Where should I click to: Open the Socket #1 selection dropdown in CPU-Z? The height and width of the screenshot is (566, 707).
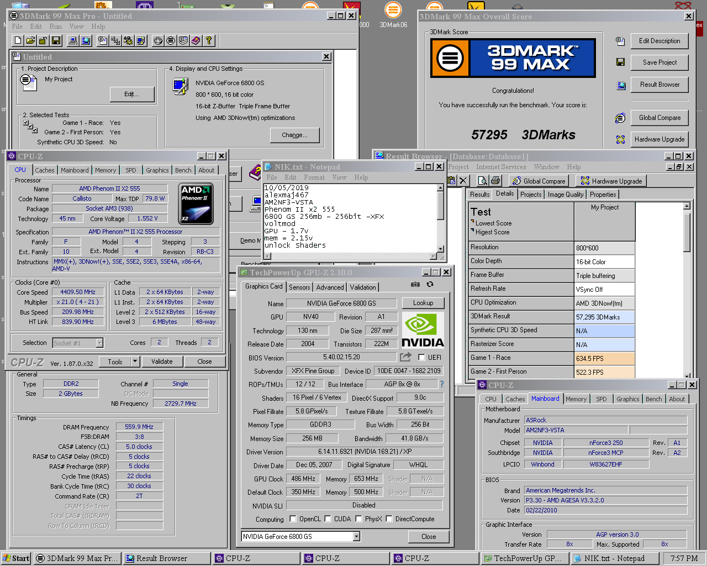click(x=99, y=343)
